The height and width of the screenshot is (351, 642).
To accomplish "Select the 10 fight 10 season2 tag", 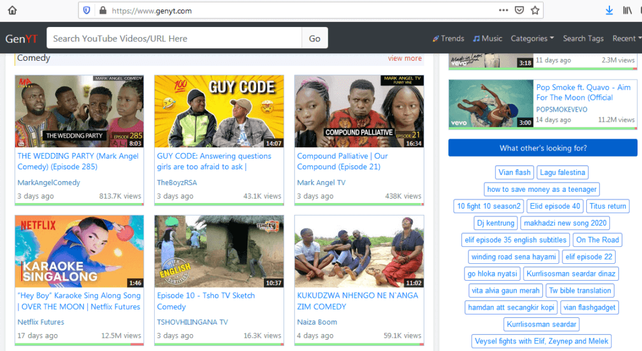I will (x=488, y=206).
